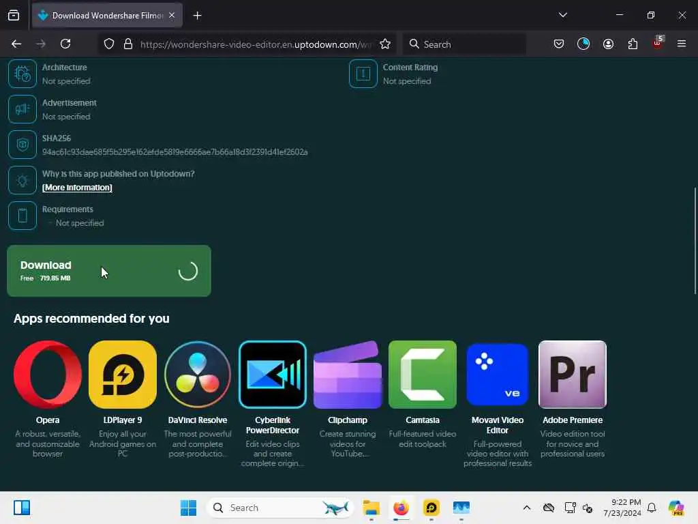Open the Movavi Video Editor app icon
The height and width of the screenshot is (524, 698).
pos(497,375)
